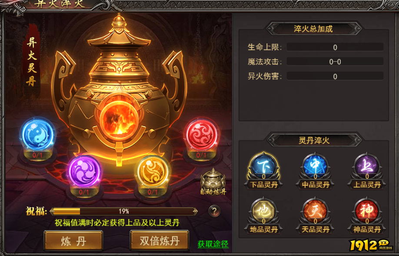This screenshot has height=256, width=399.
Task: Click the blue yin-yang elixir orb
Action: (x=38, y=135)
